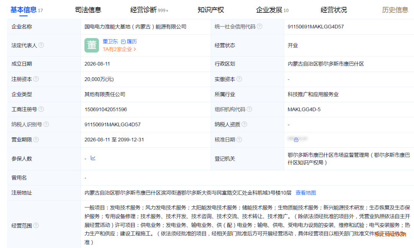
Task: Select registration number 150691042051596
Action: [106, 109]
